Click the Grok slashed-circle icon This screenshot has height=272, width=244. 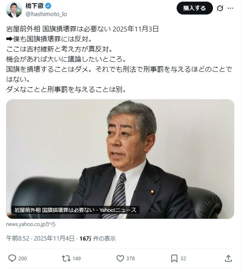pyautogui.click(x=220, y=8)
